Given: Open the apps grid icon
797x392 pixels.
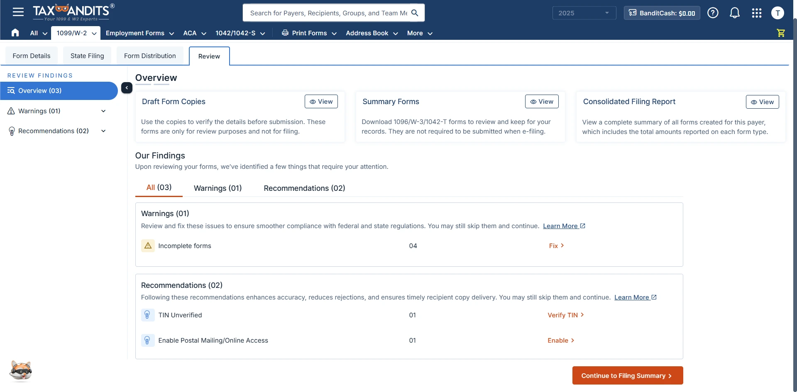Looking at the screenshot, I should point(756,13).
